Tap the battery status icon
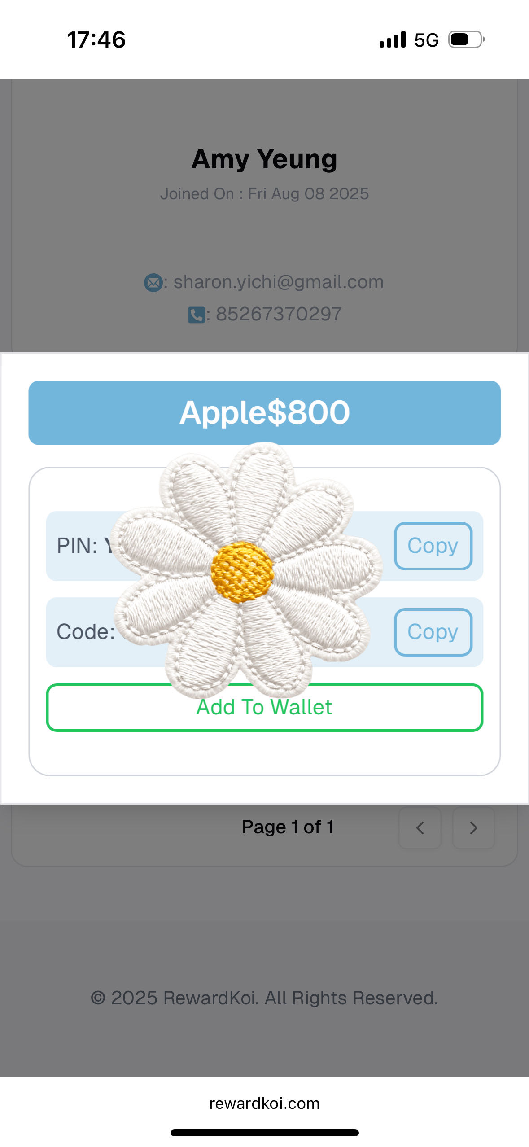The height and width of the screenshot is (1147, 529). (467, 39)
